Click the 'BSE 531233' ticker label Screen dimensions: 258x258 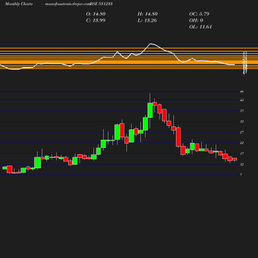[x=101, y=4]
